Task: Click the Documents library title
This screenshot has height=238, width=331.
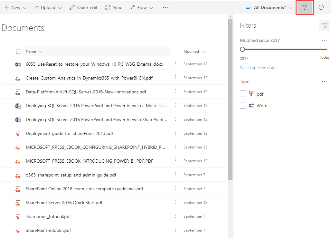Action: click(23, 28)
